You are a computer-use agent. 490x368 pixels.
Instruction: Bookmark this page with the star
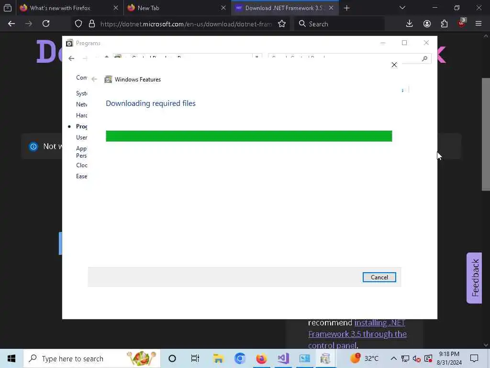(282, 24)
